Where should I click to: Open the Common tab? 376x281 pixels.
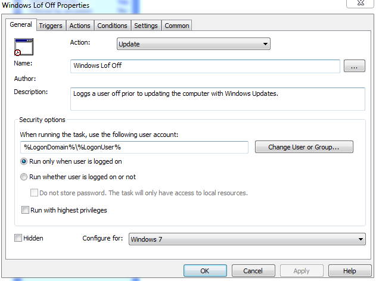[x=177, y=26]
